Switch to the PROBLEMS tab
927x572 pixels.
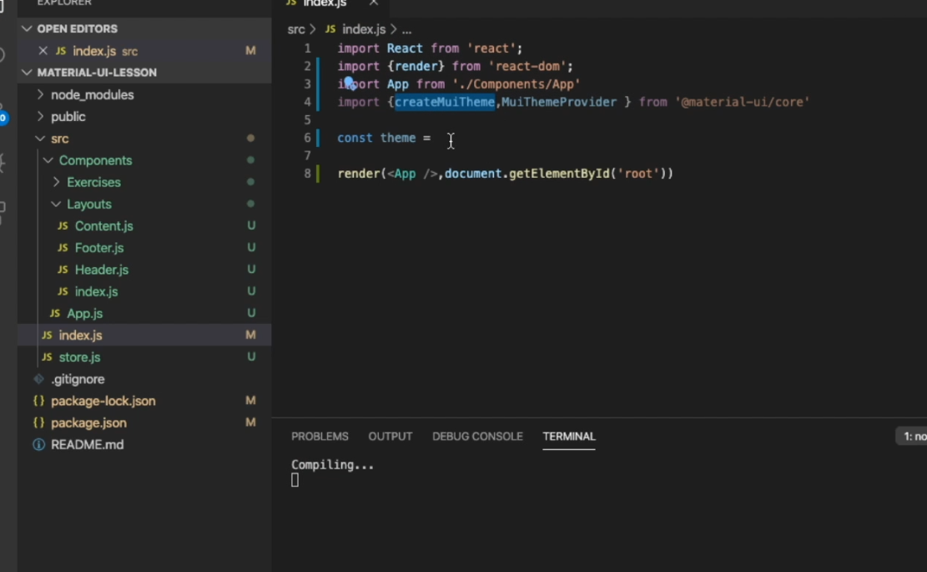point(320,436)
